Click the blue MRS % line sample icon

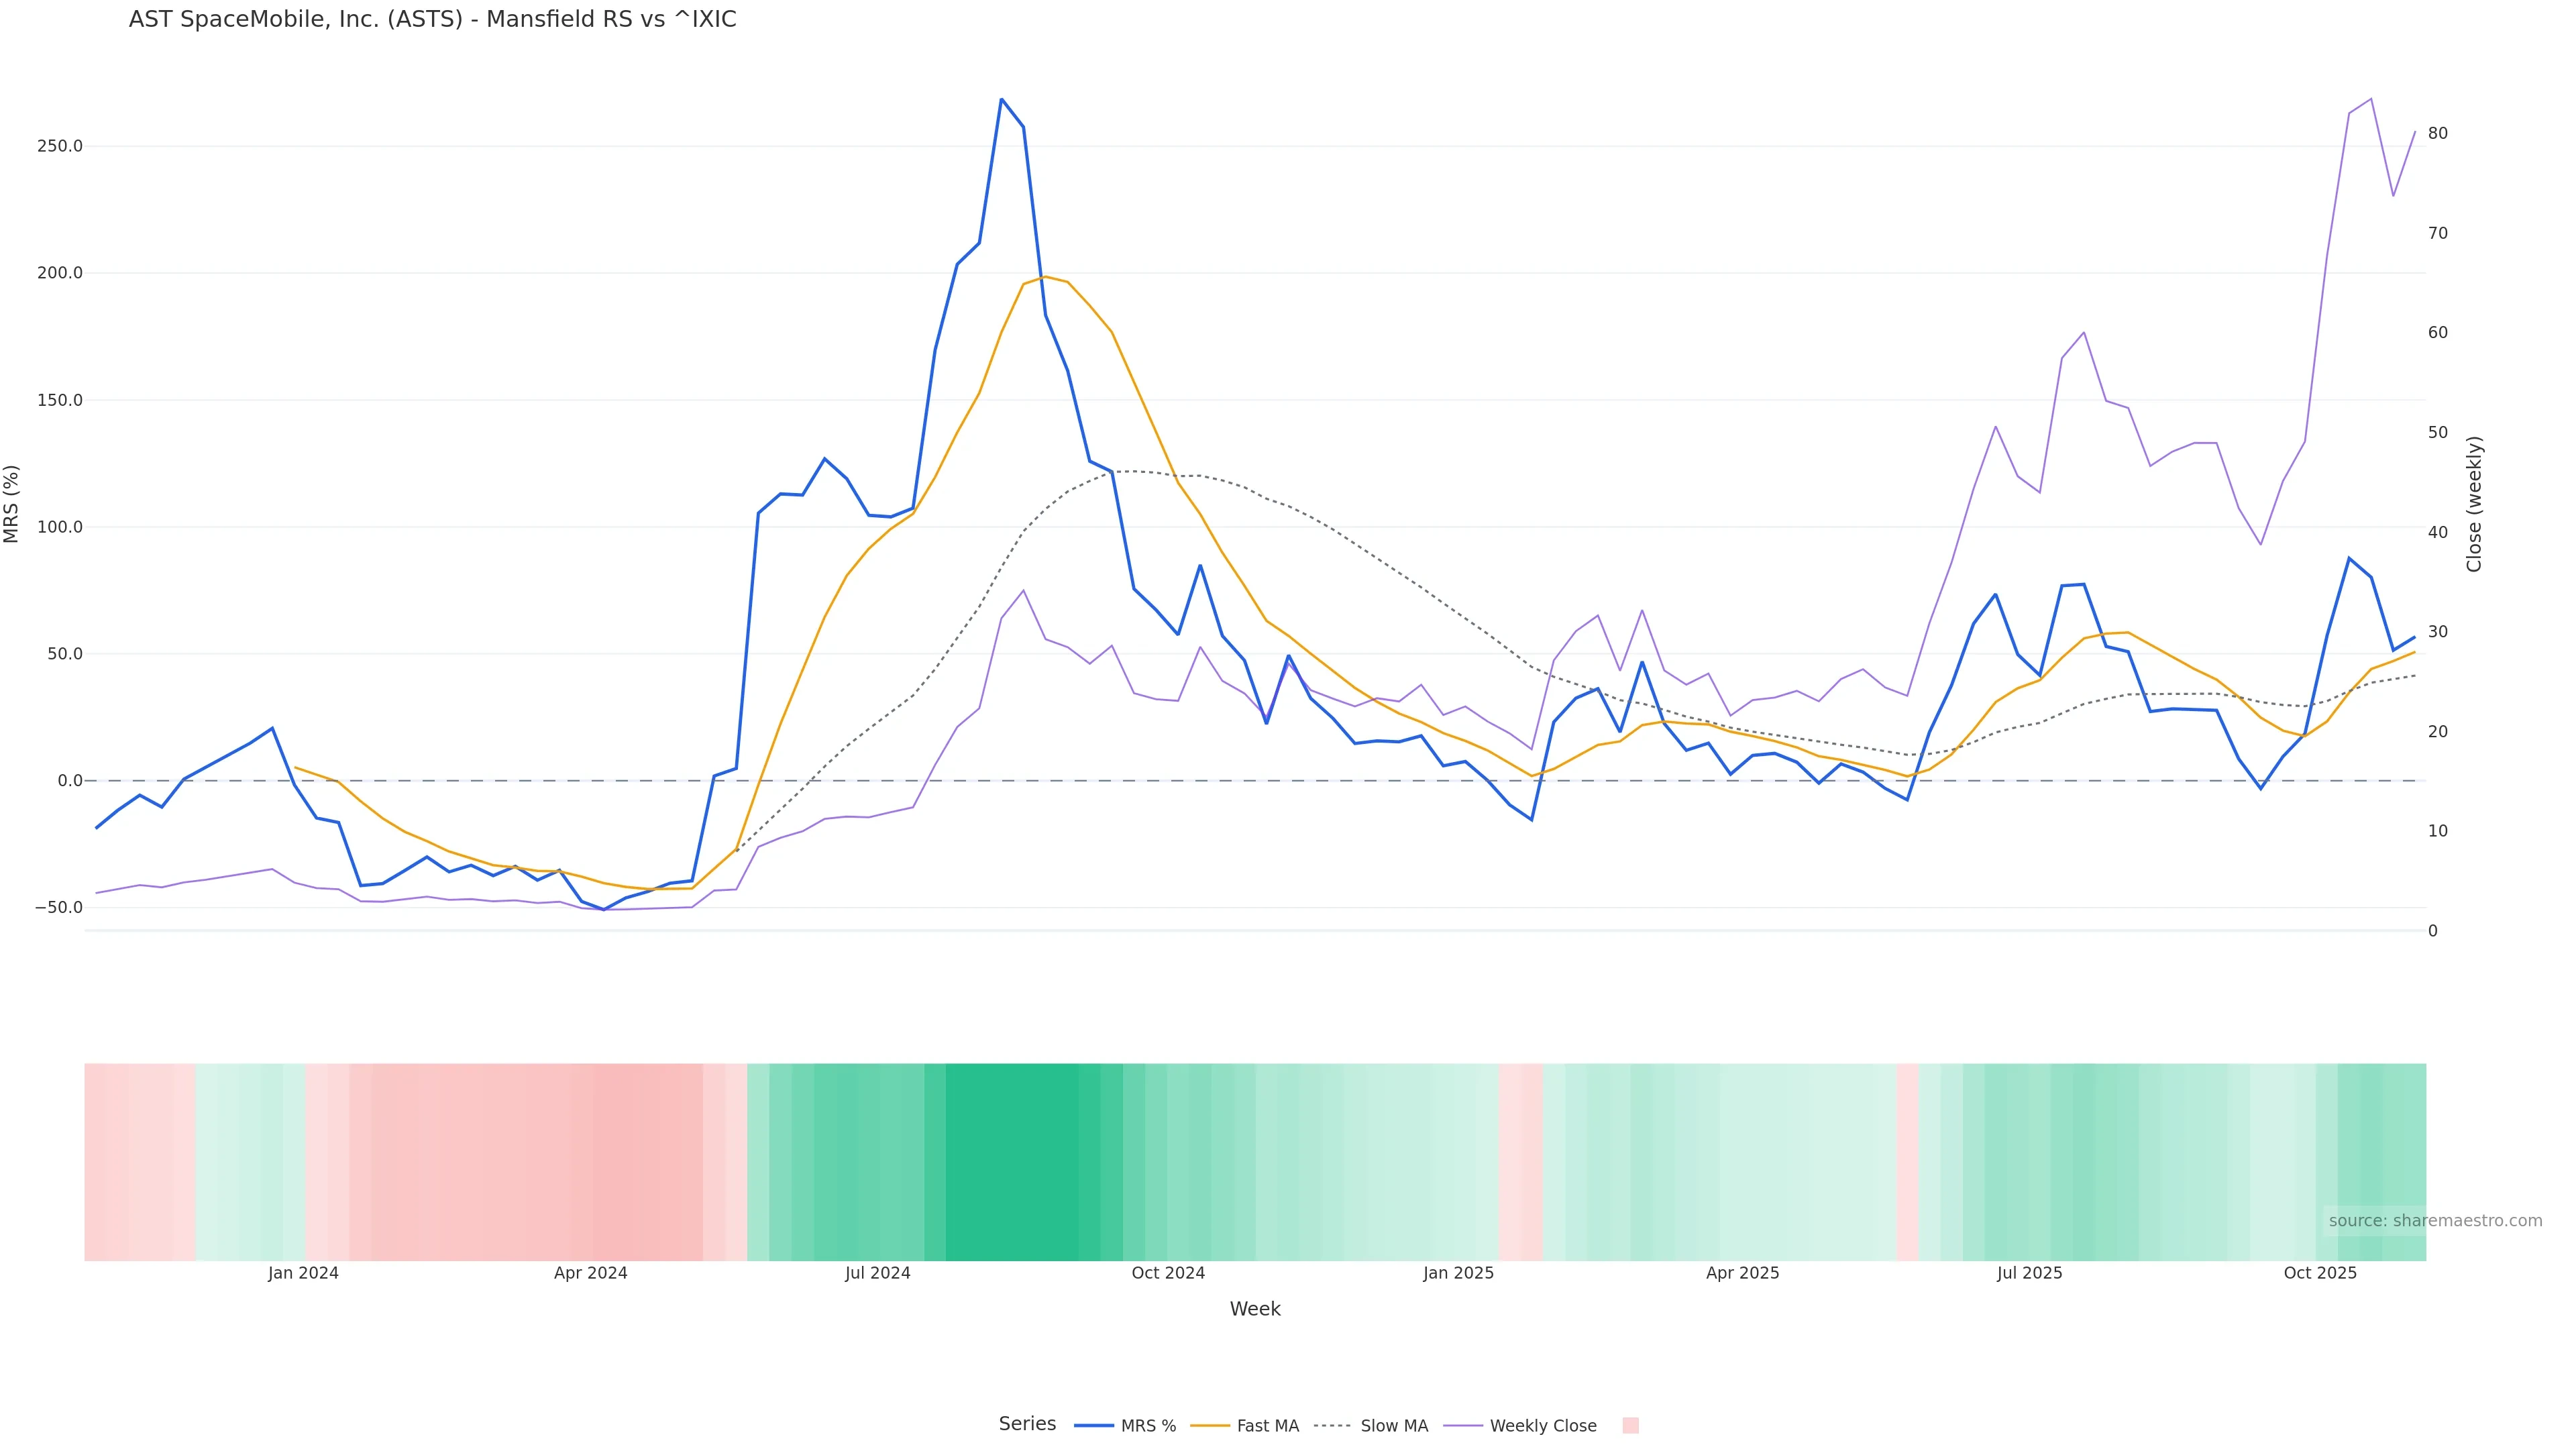click(1093, 1426)
